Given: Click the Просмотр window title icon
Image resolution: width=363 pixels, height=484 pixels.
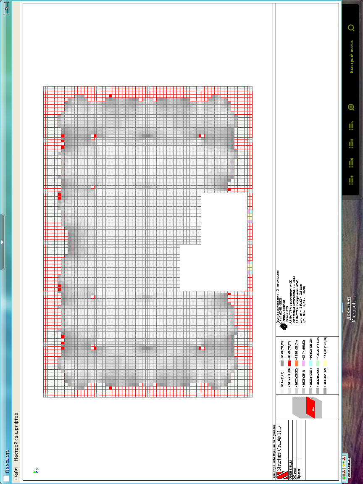Looking at the screenshot, I should [x=6, y=478].
